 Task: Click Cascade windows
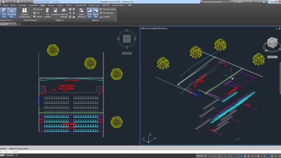pos(104,17)
